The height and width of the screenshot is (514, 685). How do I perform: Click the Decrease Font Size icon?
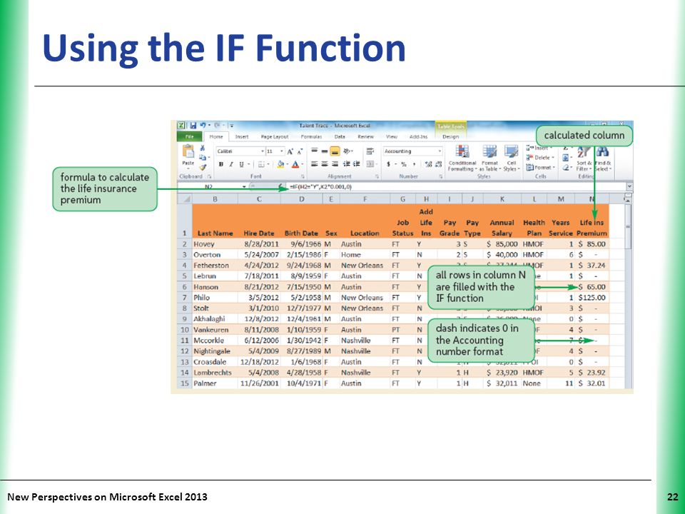[300, 151]
